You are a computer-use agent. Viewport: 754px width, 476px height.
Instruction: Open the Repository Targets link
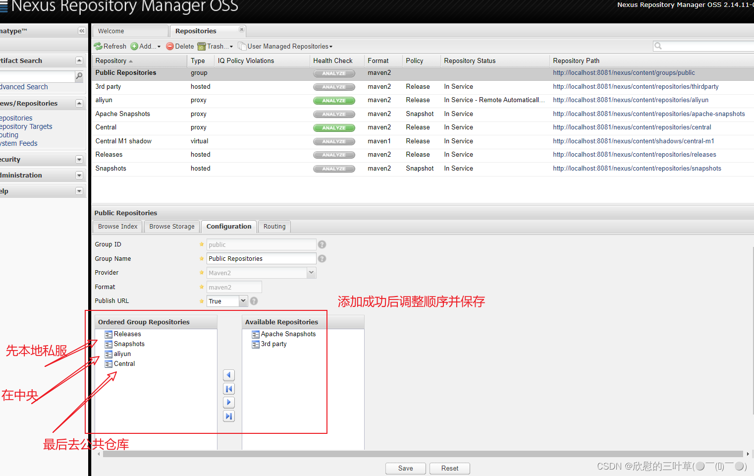tap(26, 126)
